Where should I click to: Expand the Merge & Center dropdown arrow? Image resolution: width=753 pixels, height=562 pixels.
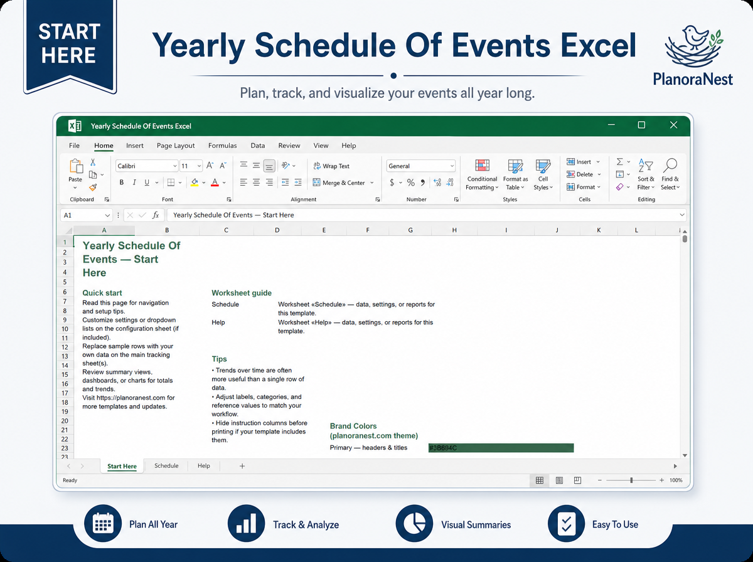(372, 183)
